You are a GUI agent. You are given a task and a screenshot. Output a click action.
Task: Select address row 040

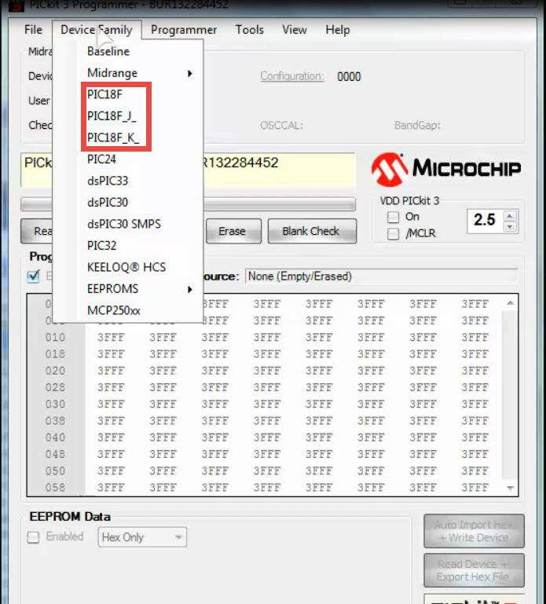click(x=55, y=437)
